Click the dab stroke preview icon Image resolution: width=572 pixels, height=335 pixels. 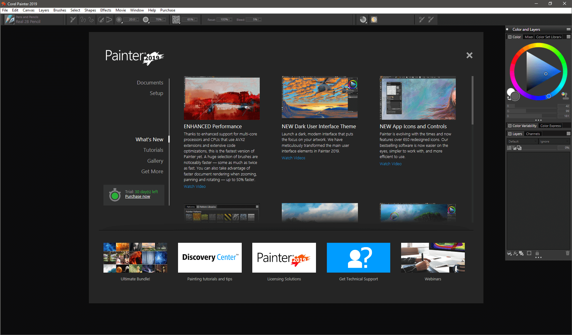(363, 20)
